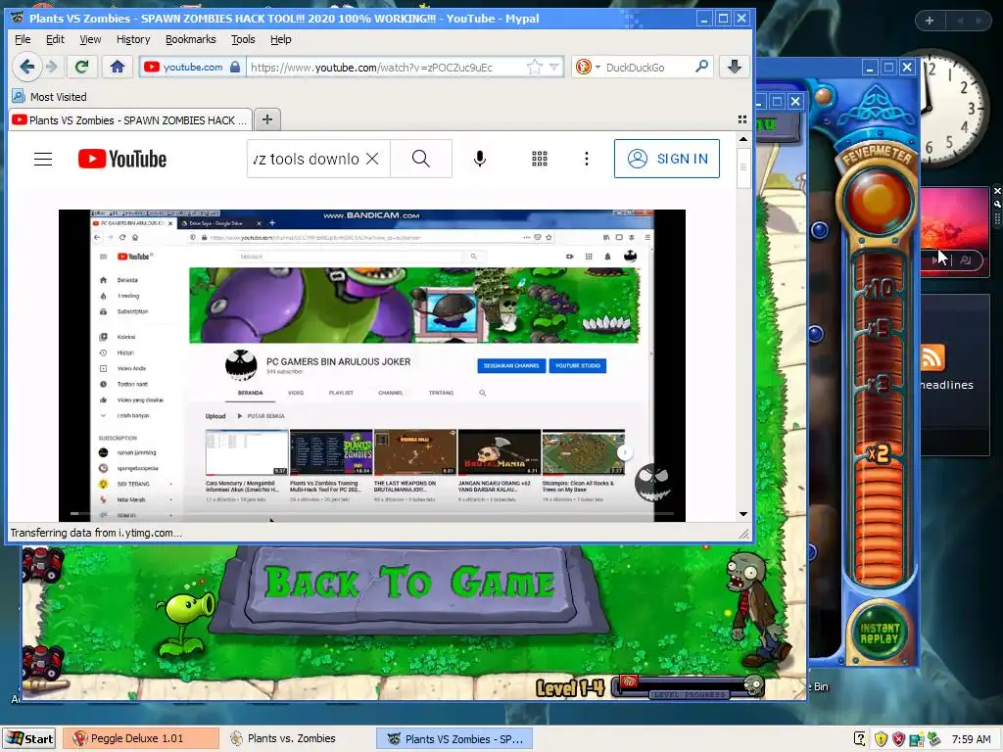Click the SIGN IN button
Image resolution: width=1003 pixels, height=752 pixels.
click(666, 159)
